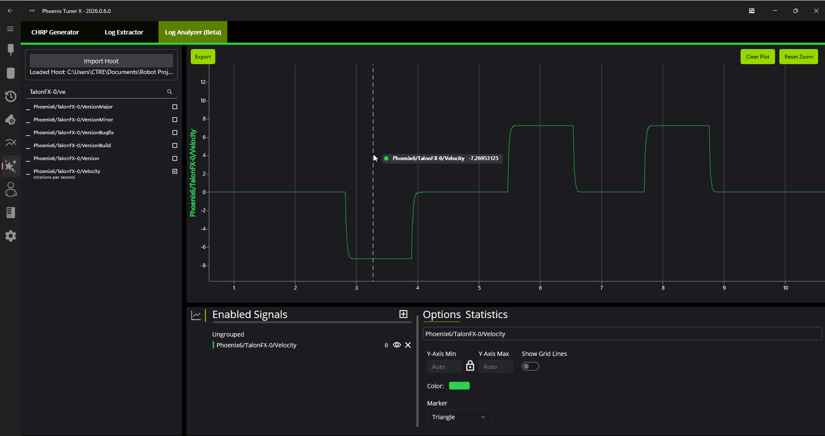Click the Clear Plot button
The width and height of the screenshot is (825, 436).
pos(758,57)
